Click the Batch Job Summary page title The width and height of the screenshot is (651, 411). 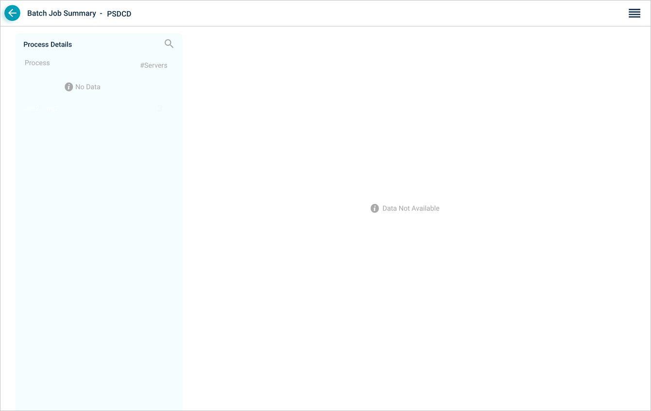(62, 13)
